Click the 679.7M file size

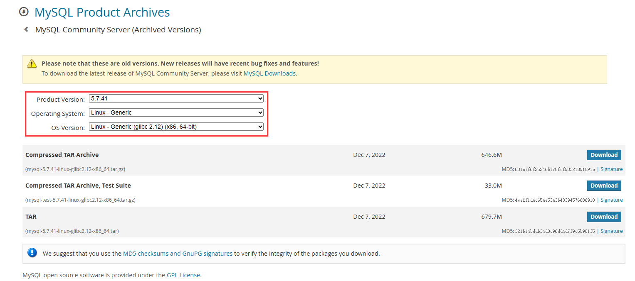(x=492, y=217)
